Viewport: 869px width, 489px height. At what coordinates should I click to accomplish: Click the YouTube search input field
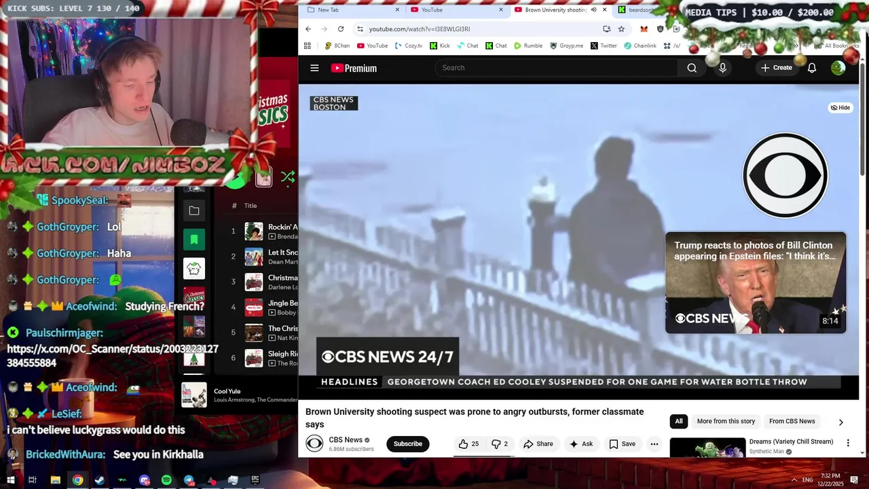(x=557, y=68)
